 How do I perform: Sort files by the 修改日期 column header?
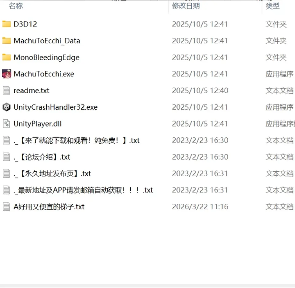click(186, 6)
